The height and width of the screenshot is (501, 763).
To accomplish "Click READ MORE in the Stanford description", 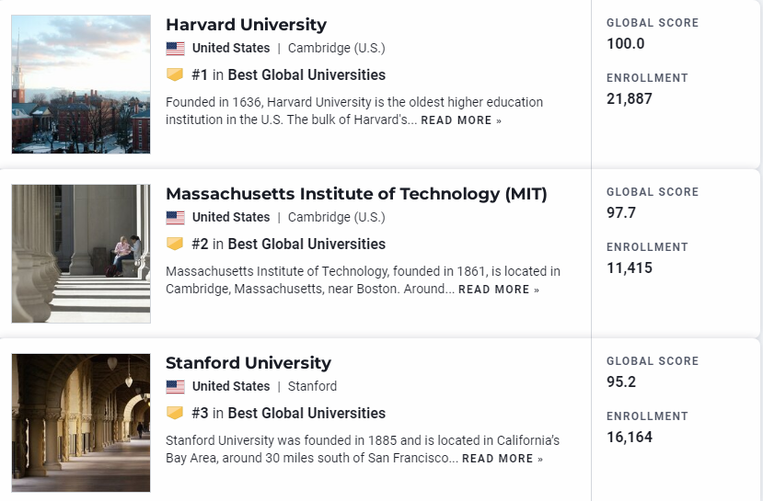I will [503, 458].
